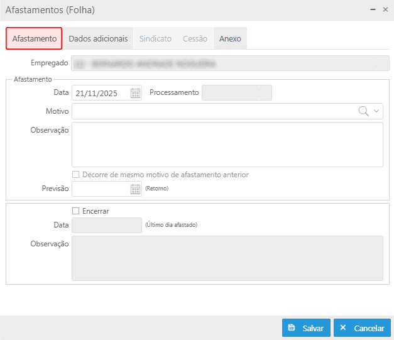
Task: Enable the Encerrar checkbox
Action: (75, 211)
